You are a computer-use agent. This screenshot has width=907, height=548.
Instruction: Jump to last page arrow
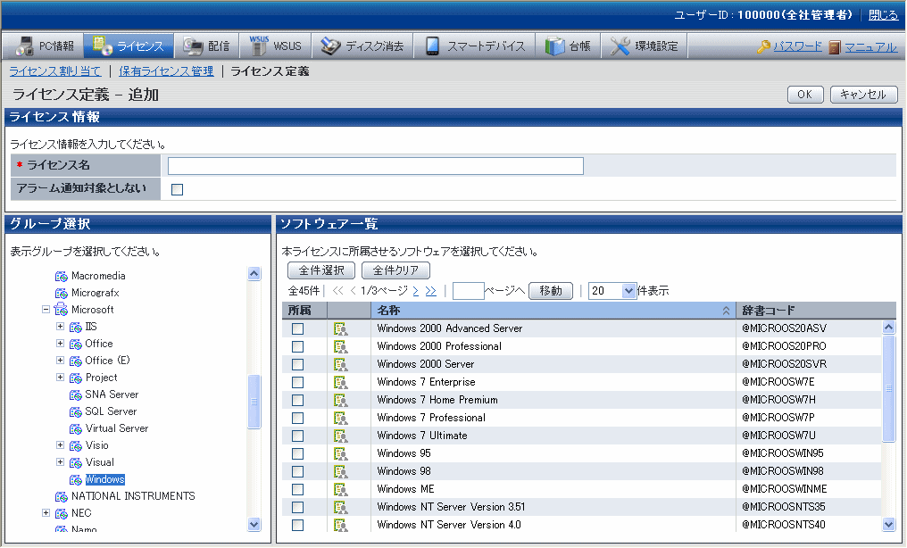coord(431,291)
